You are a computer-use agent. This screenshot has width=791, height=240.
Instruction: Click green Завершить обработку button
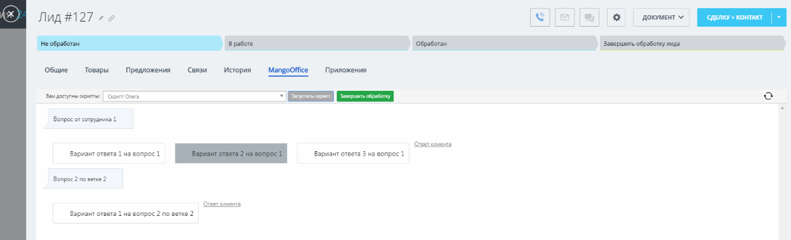click(365, 97)
